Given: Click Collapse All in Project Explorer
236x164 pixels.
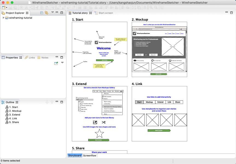Looking at the screenshot, I should point(42,13).
